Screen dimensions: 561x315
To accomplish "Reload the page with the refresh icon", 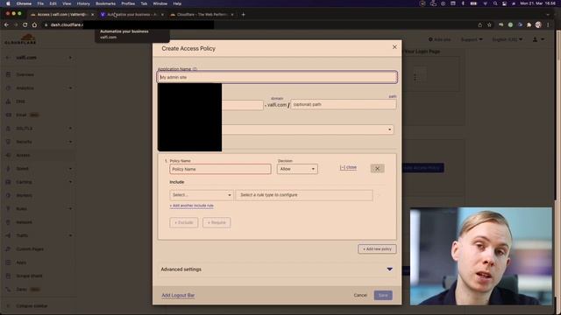I will pyautogui.click(x=25, y=25).
